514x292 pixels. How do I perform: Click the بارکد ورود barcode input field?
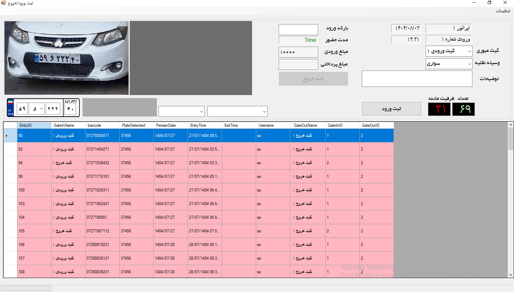click(298, 30)
